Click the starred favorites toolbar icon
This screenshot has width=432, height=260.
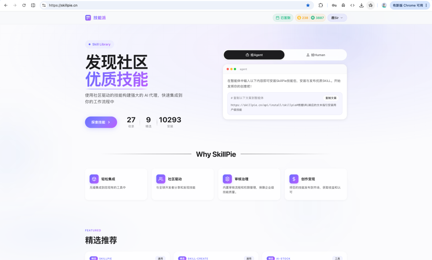click(x=370, y=5)
